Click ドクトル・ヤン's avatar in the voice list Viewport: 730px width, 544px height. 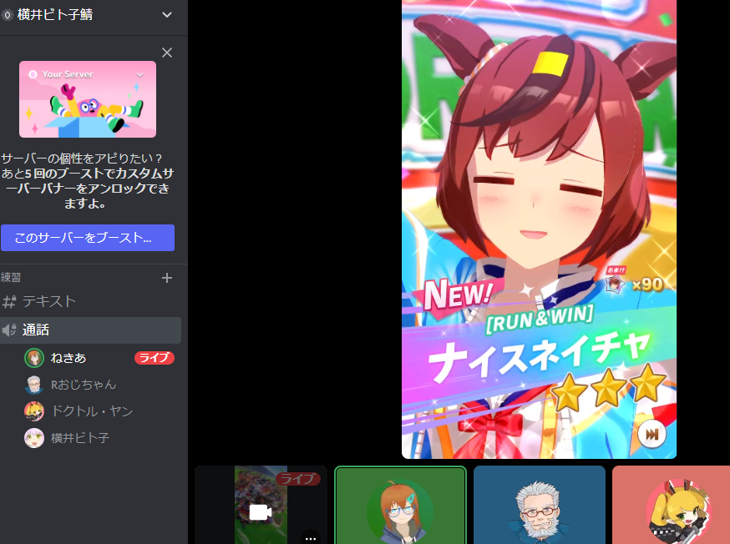pyautogui.click(x=34, y=411)
